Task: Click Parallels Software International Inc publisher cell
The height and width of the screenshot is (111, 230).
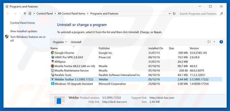Action: (x=119, y=75)
